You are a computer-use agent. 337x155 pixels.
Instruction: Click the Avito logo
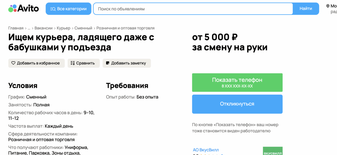[x=23, y=9]
